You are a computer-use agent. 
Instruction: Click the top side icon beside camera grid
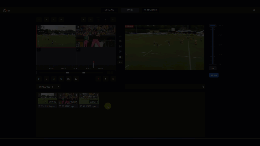pyautogui.click(x=120, y=36)
